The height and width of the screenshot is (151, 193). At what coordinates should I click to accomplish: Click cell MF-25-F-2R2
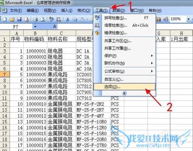[93, 104]
